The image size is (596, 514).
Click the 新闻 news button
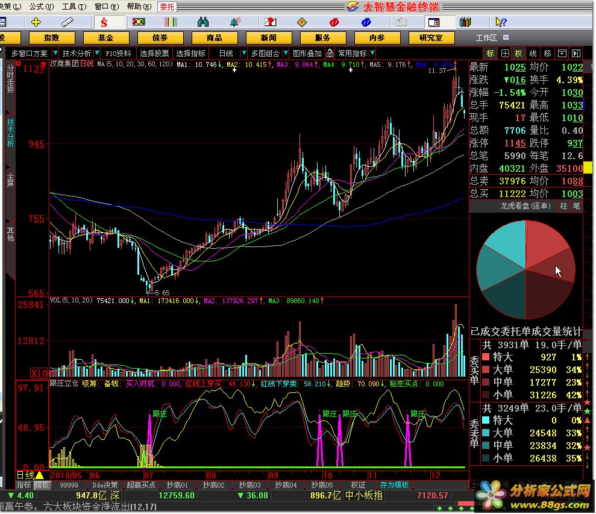(x=269, y=37)
